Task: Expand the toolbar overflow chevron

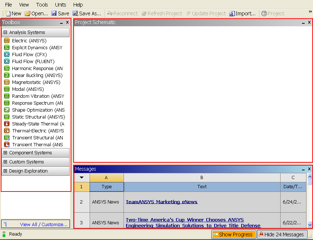Action: pyautogui.click(x=310, y=12)
